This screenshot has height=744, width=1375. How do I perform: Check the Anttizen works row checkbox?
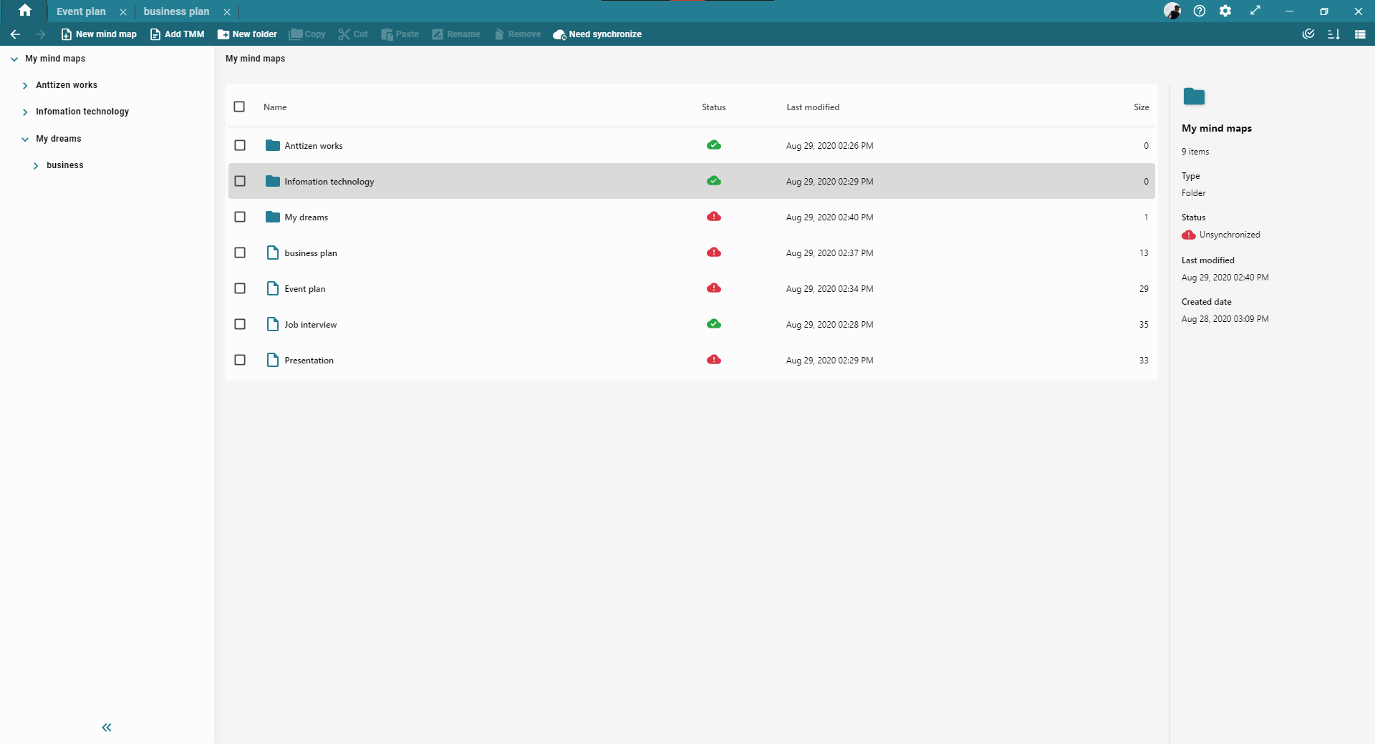(x=240, y=145)
